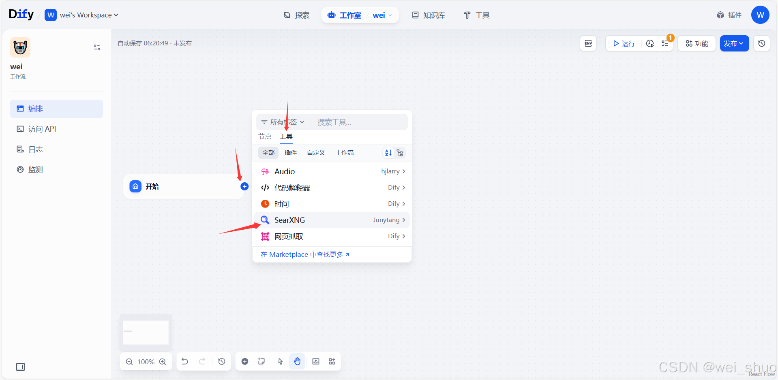Image resolution: width=778 pixels, height=380 pixels.
Task: Open the 功能 features panel
Action: (696, 43)
